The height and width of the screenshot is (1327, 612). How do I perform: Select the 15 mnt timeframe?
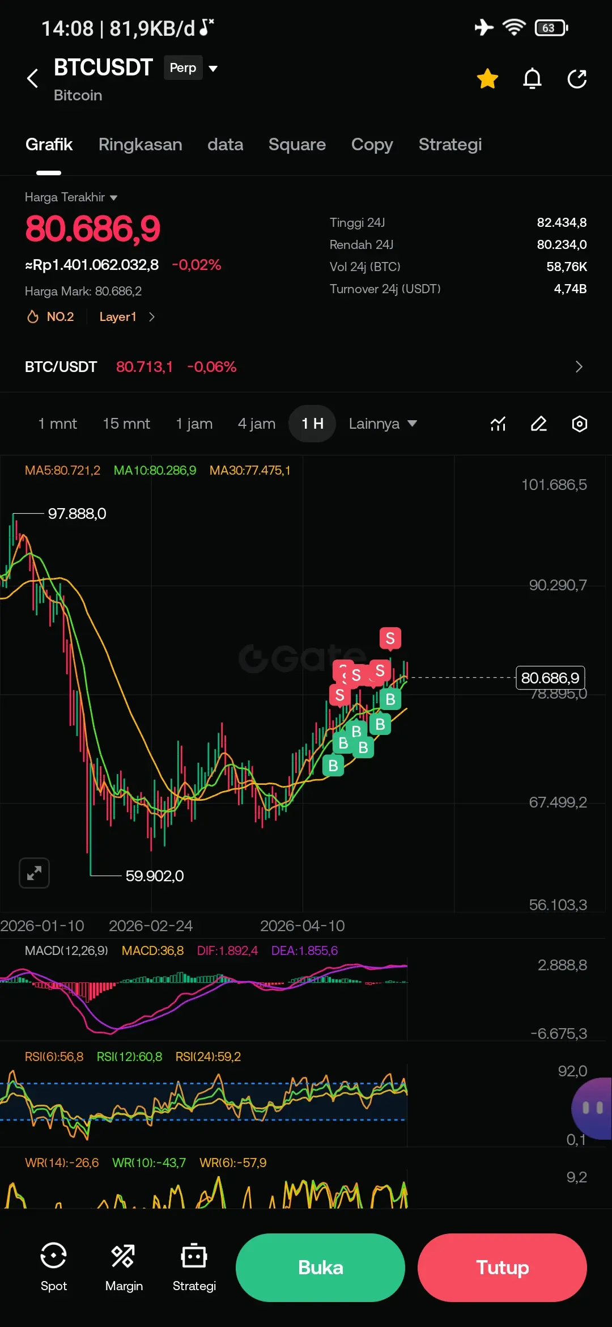pyautogui.click(x=126, y=424)
